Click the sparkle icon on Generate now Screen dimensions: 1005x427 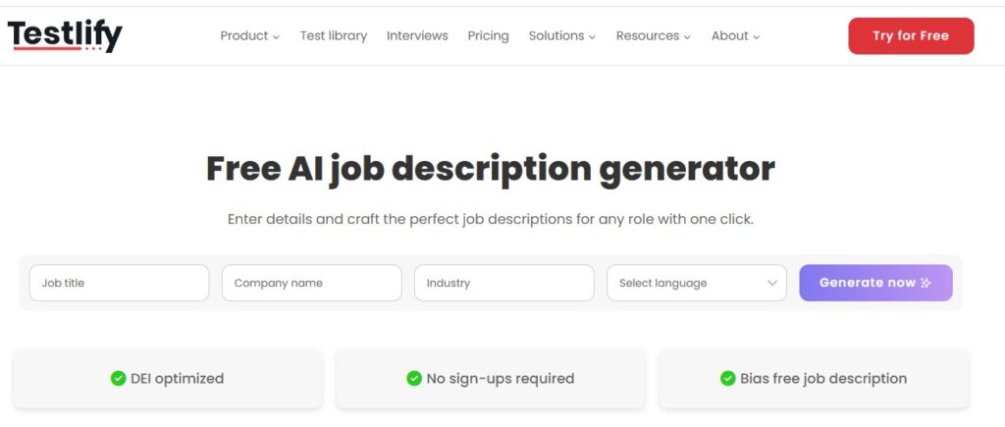click(926, 283)
